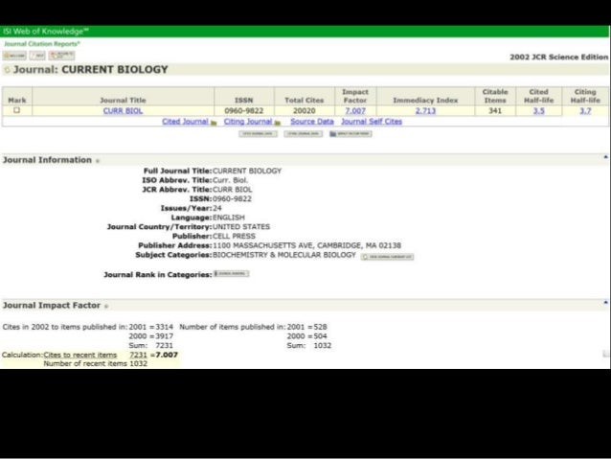Click the 2000 items published value 504
This screenshot has height=459, width=611.
(320, 336)
